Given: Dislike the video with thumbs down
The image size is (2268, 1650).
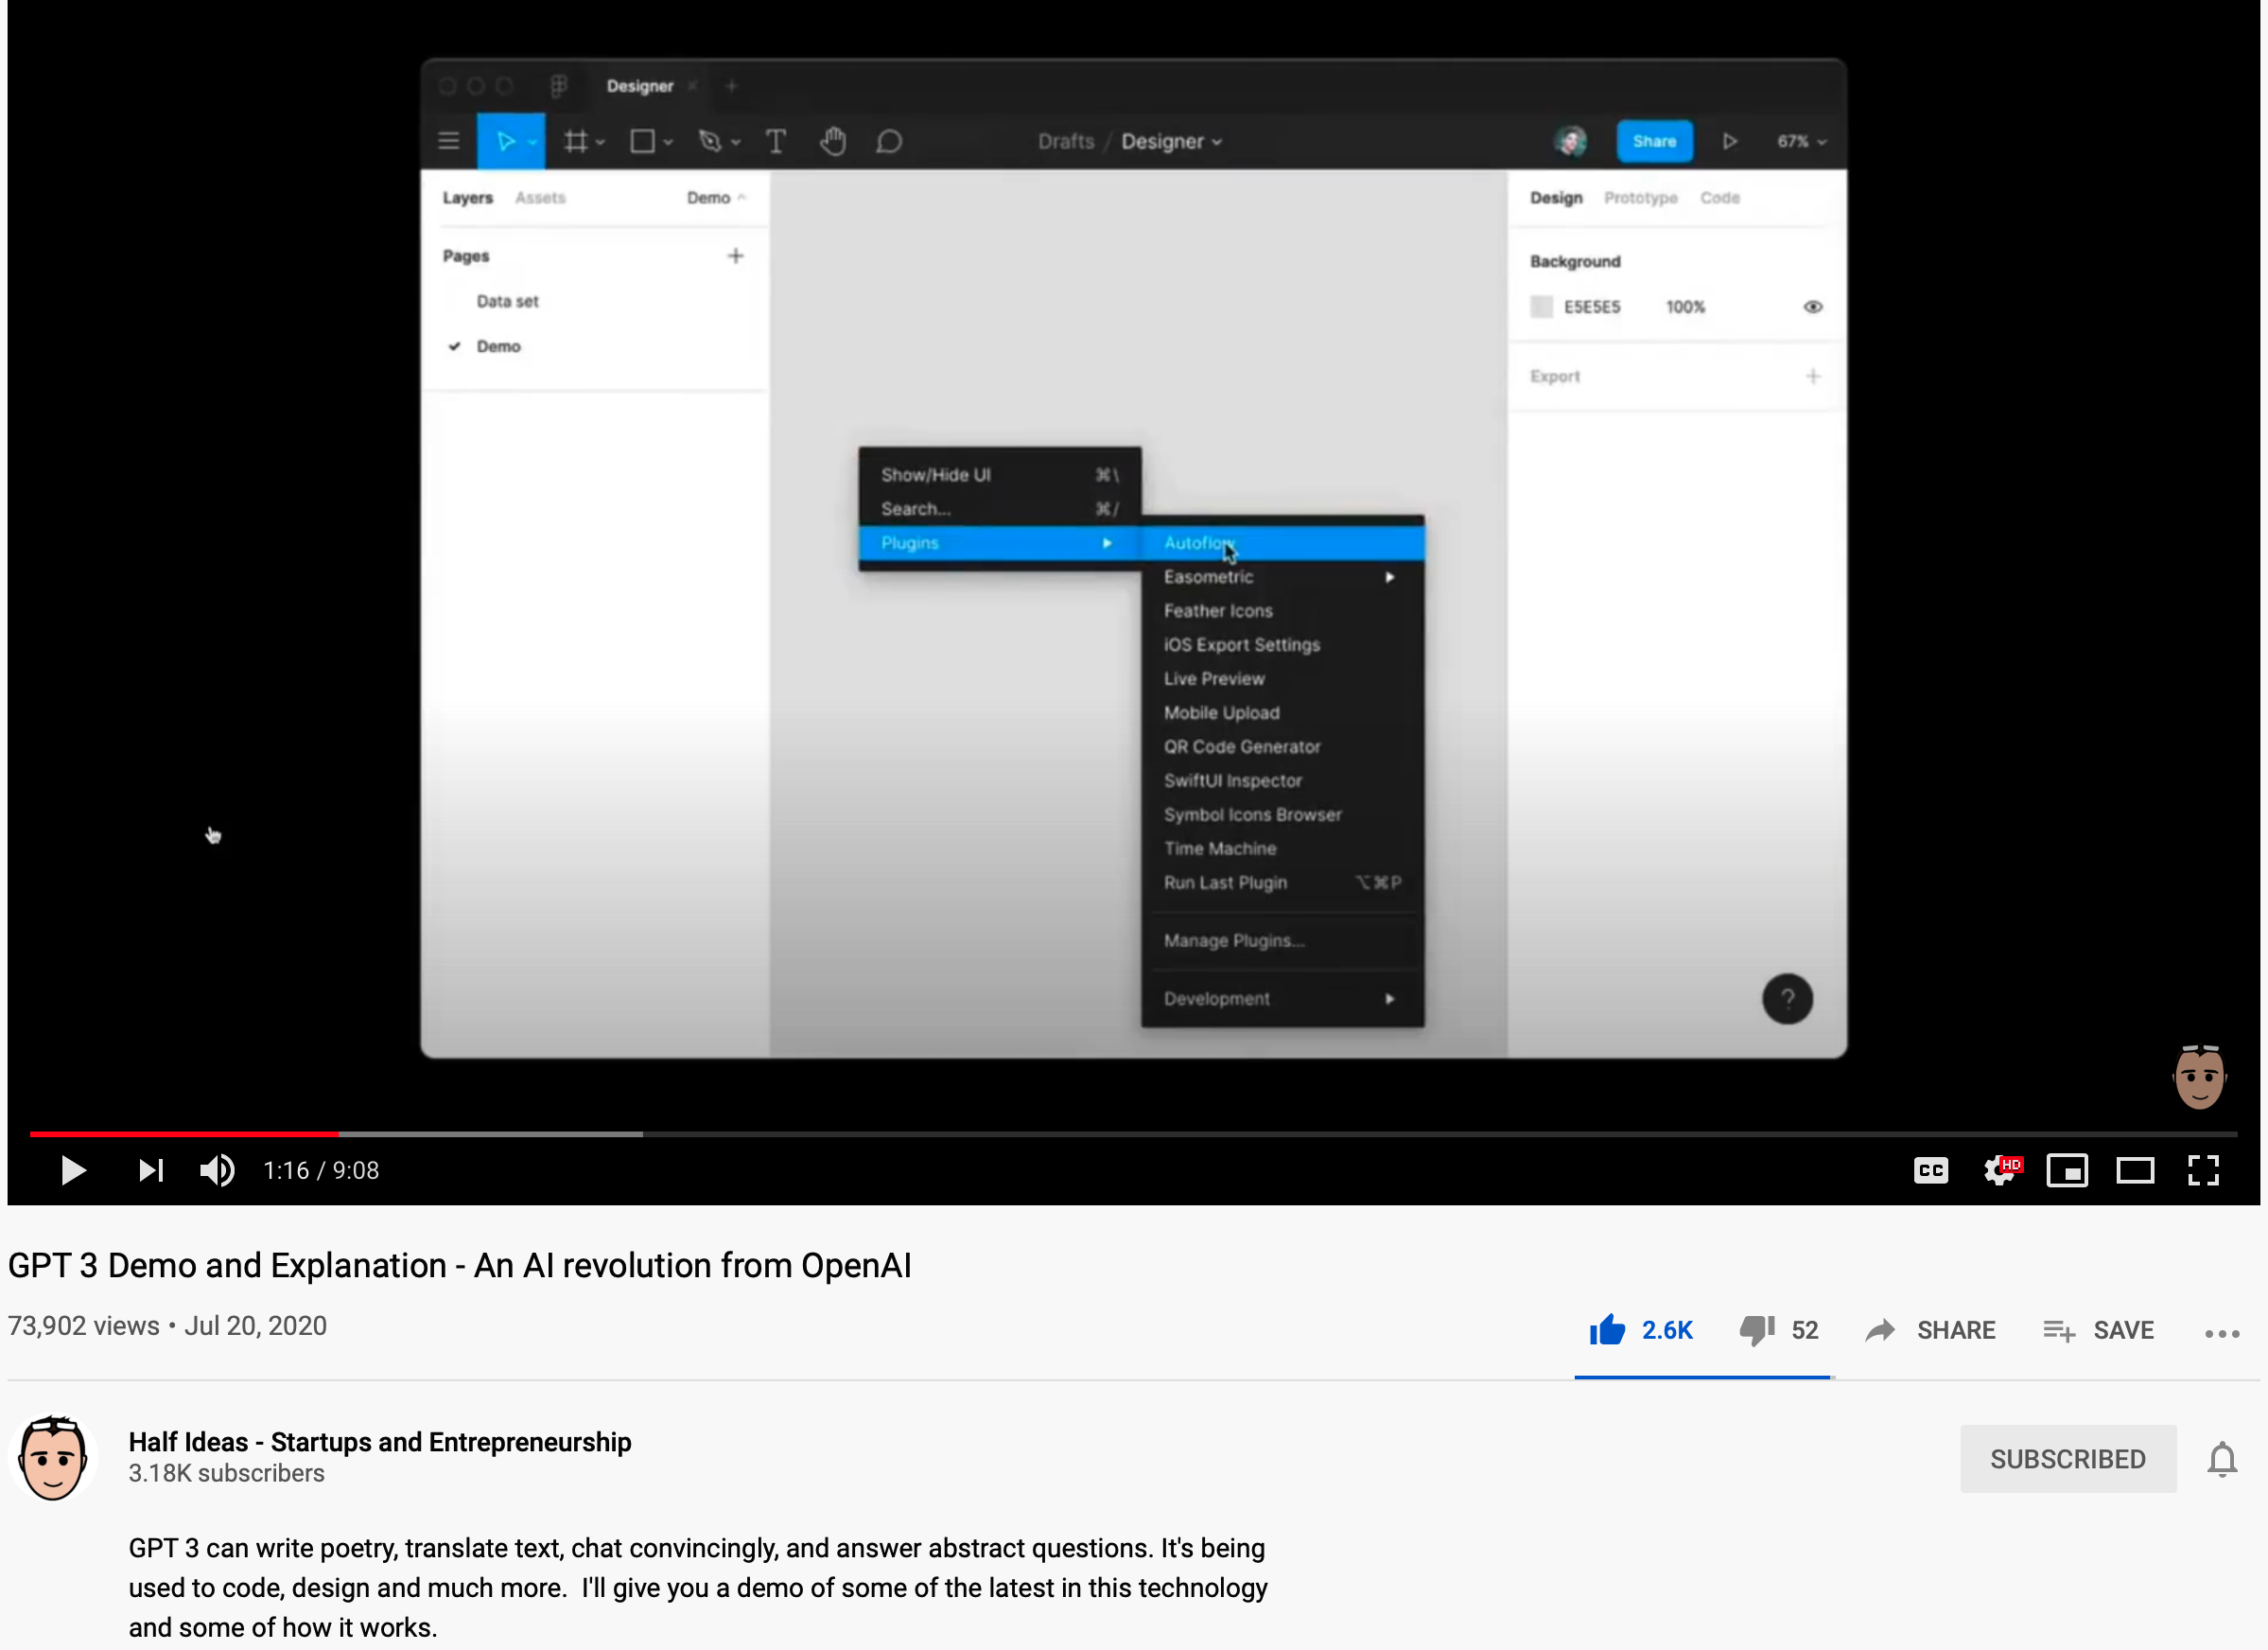Looking at the screenshot, I should 1778,1330.
